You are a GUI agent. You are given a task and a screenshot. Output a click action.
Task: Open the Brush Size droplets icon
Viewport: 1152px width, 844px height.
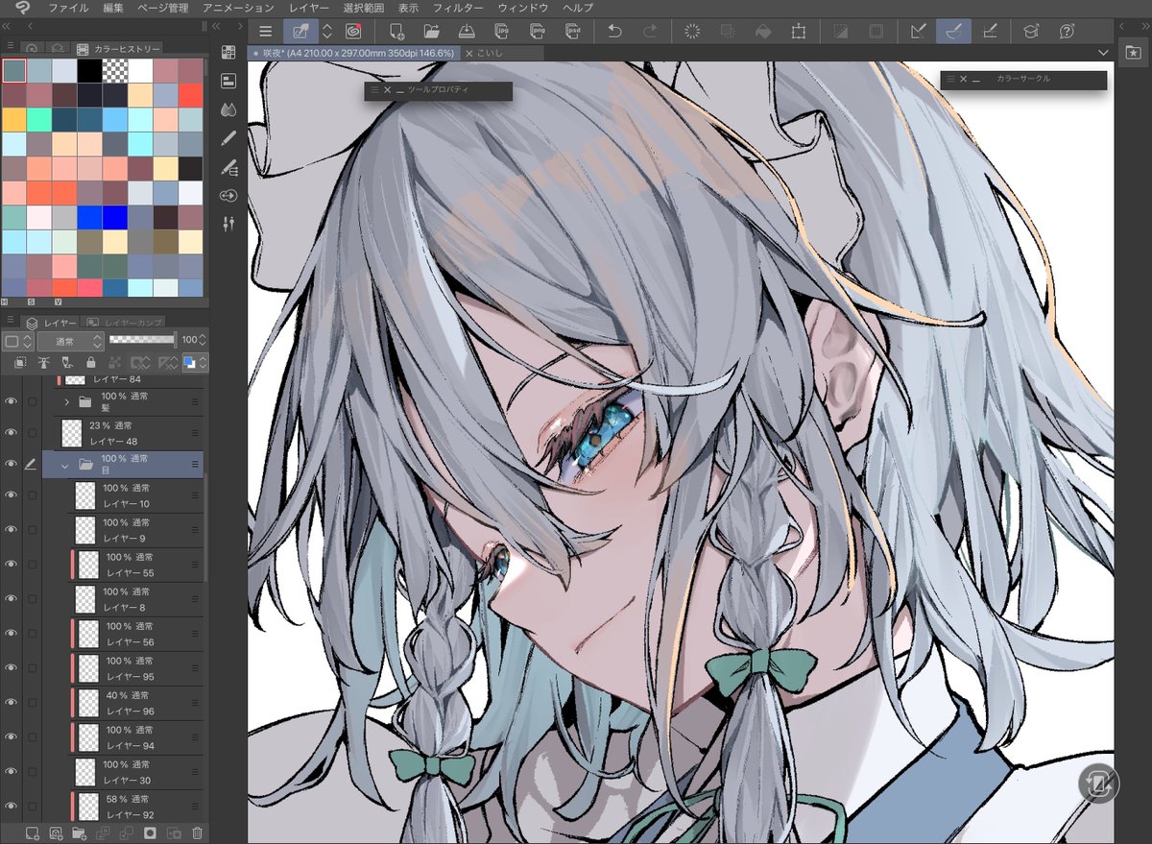[228, 109]
